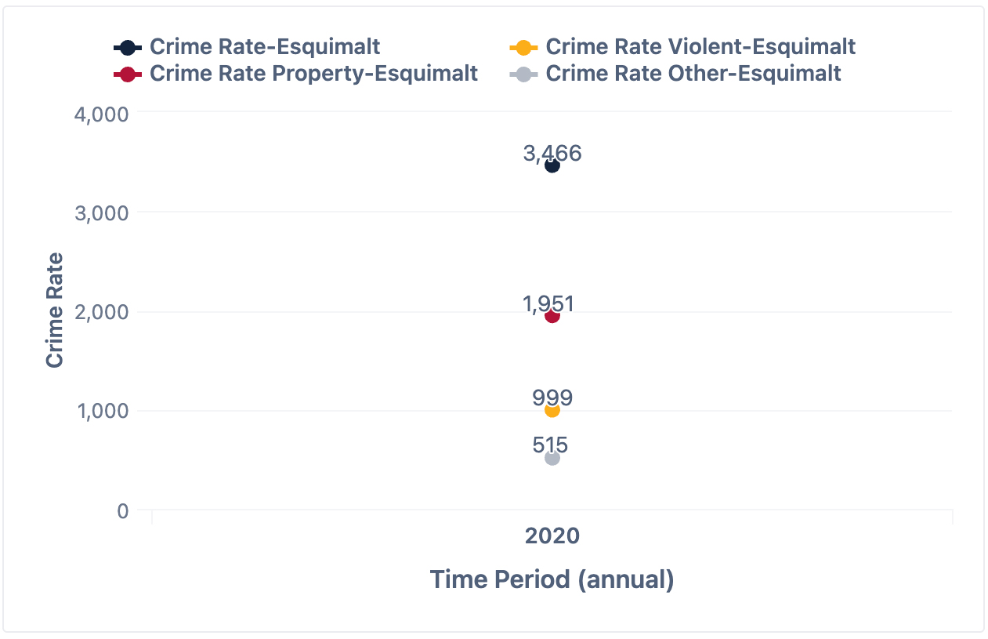Click the vertical Crime Rate axis title
This screenshot has width=988, height=639.
[x=54, y=310]
